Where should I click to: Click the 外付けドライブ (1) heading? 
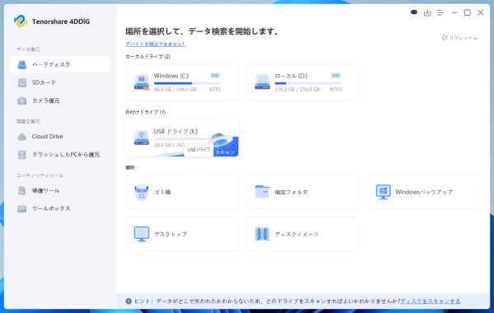pos(145,112)
